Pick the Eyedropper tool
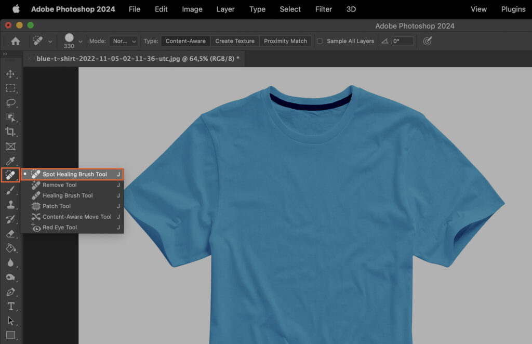 pos(10,161)
